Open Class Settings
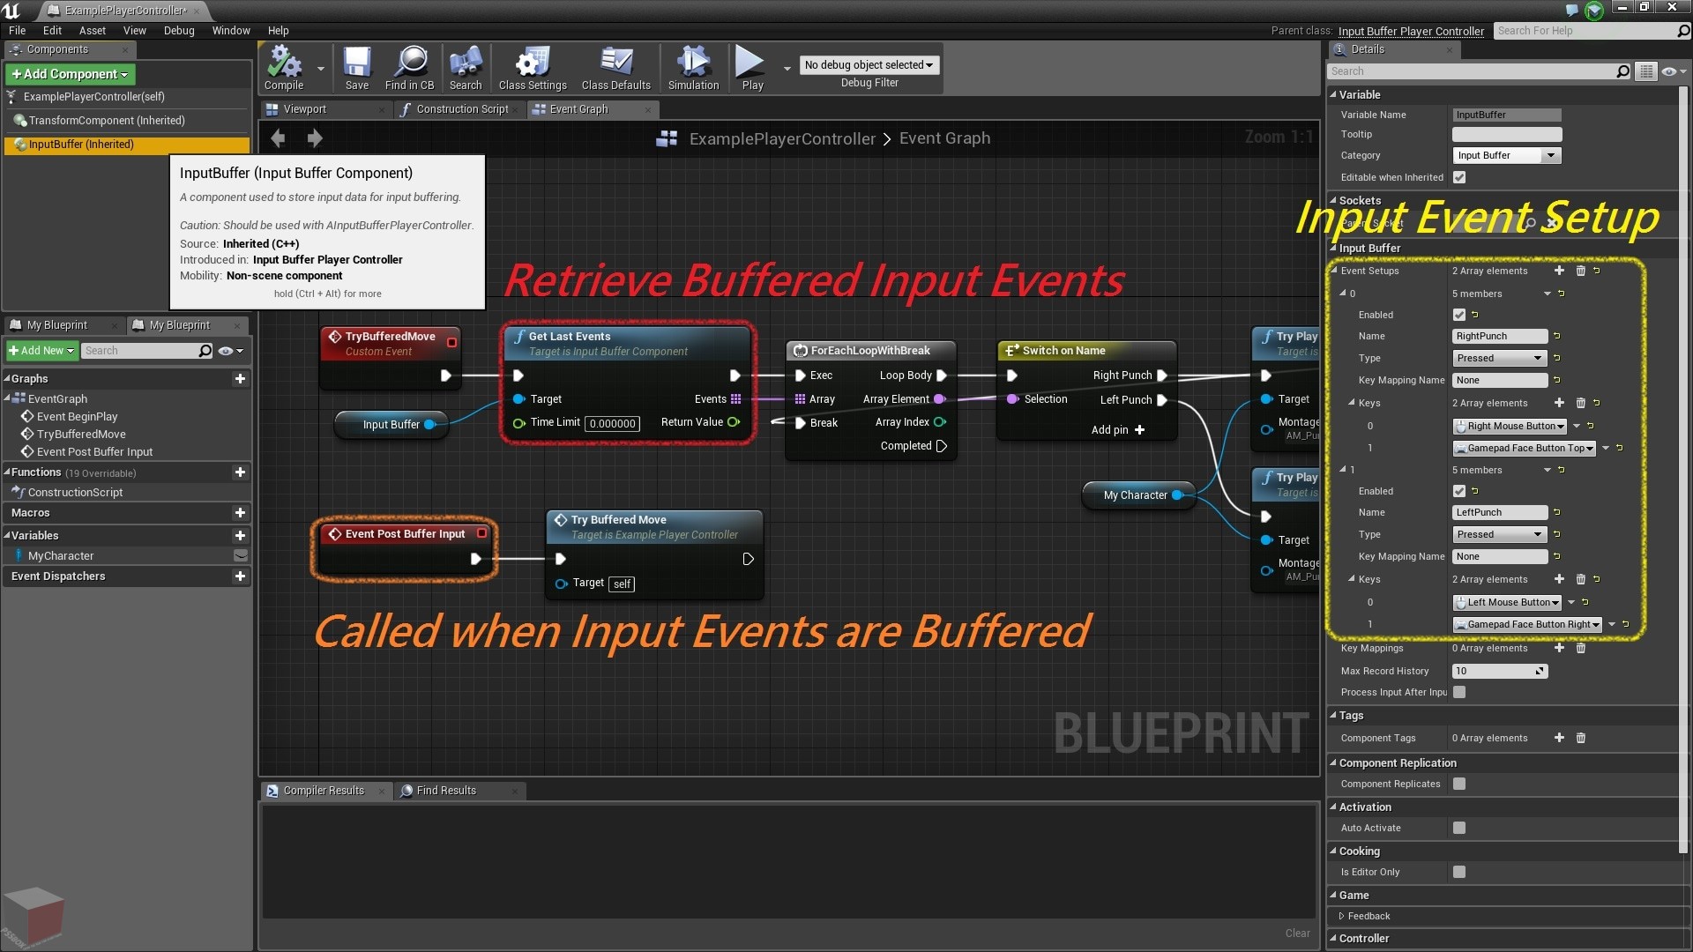The width and height of the screenshot is (1693, 952). tap(533, 69)
